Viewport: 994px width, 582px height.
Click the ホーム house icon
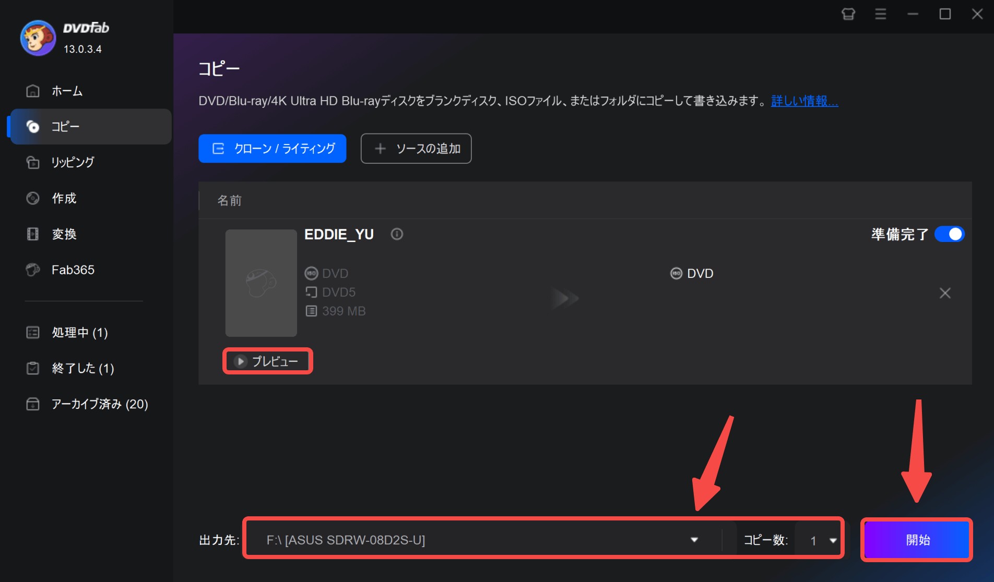click(x=33, y=91)
